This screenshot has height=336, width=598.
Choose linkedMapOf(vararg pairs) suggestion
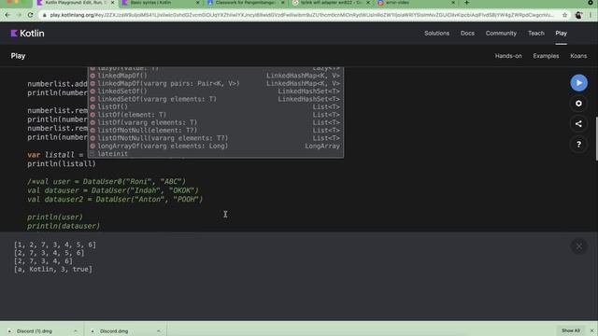point(216,83)
